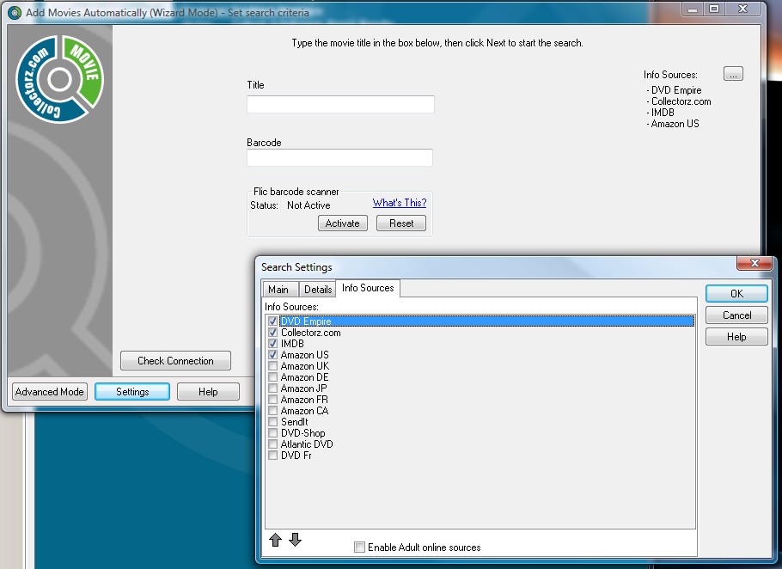Switch to Advanced Mode
This screenshot has width=782, height=569.
tap(49, 391)
